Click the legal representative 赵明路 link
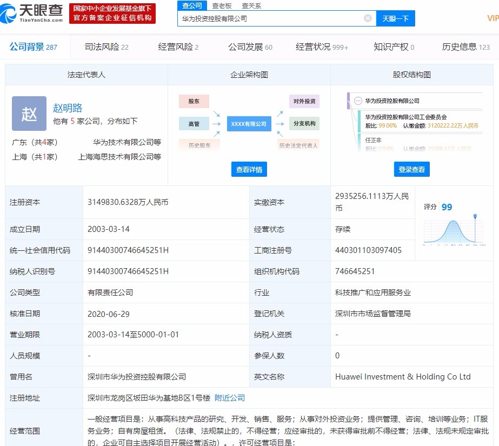Image resolution: width=499 pixels, height=446 pixels. click(68, 108)
